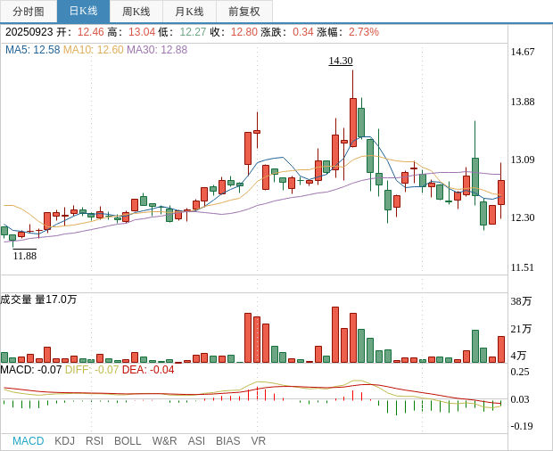Click the MACD: -0.07 value label
Screen dimensions: 553x451
point(31,370)
